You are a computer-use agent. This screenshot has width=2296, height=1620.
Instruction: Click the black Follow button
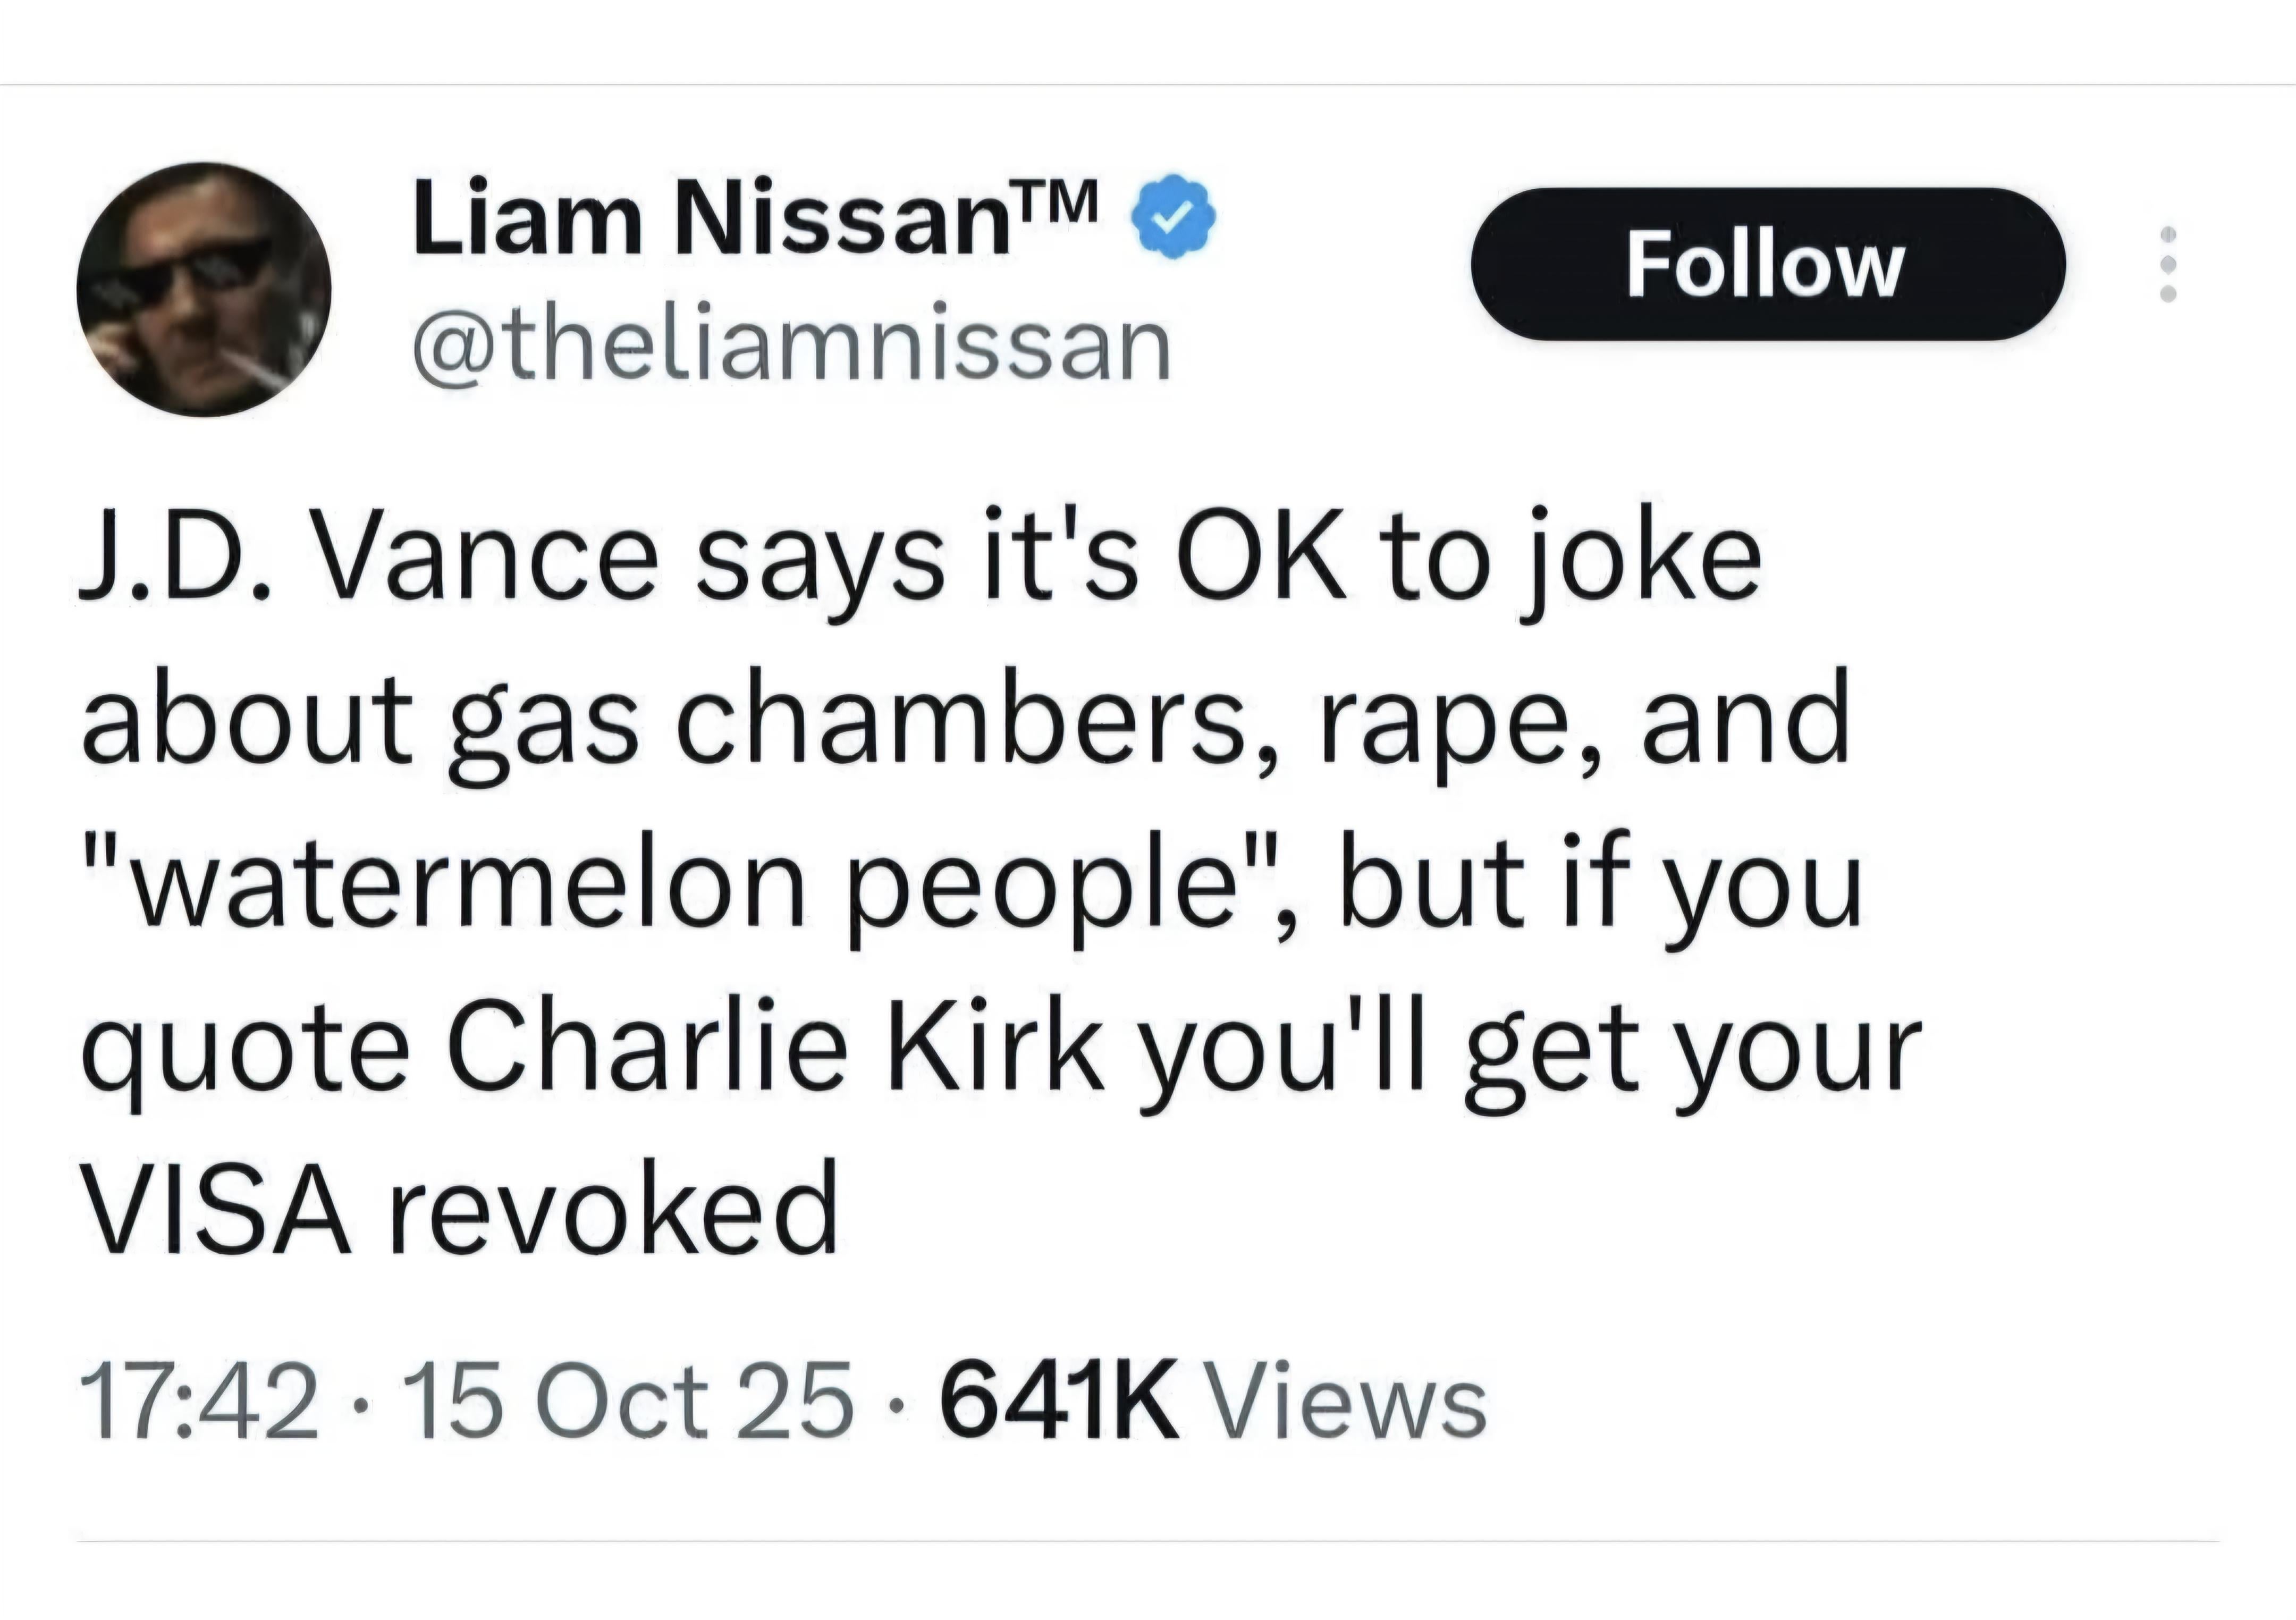(1767, 264)
